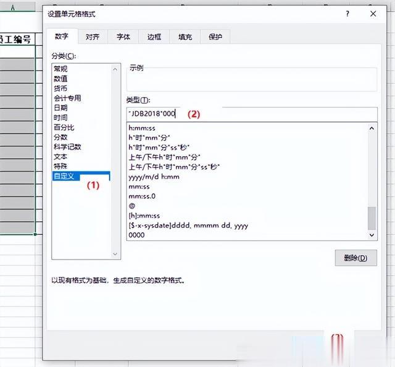Viewport: 395px width, 367px height.
Task: Choose format 上午/下午h"时"mm"分"ss"秒"
Action: pyautogui.click(x=174, y=167)
